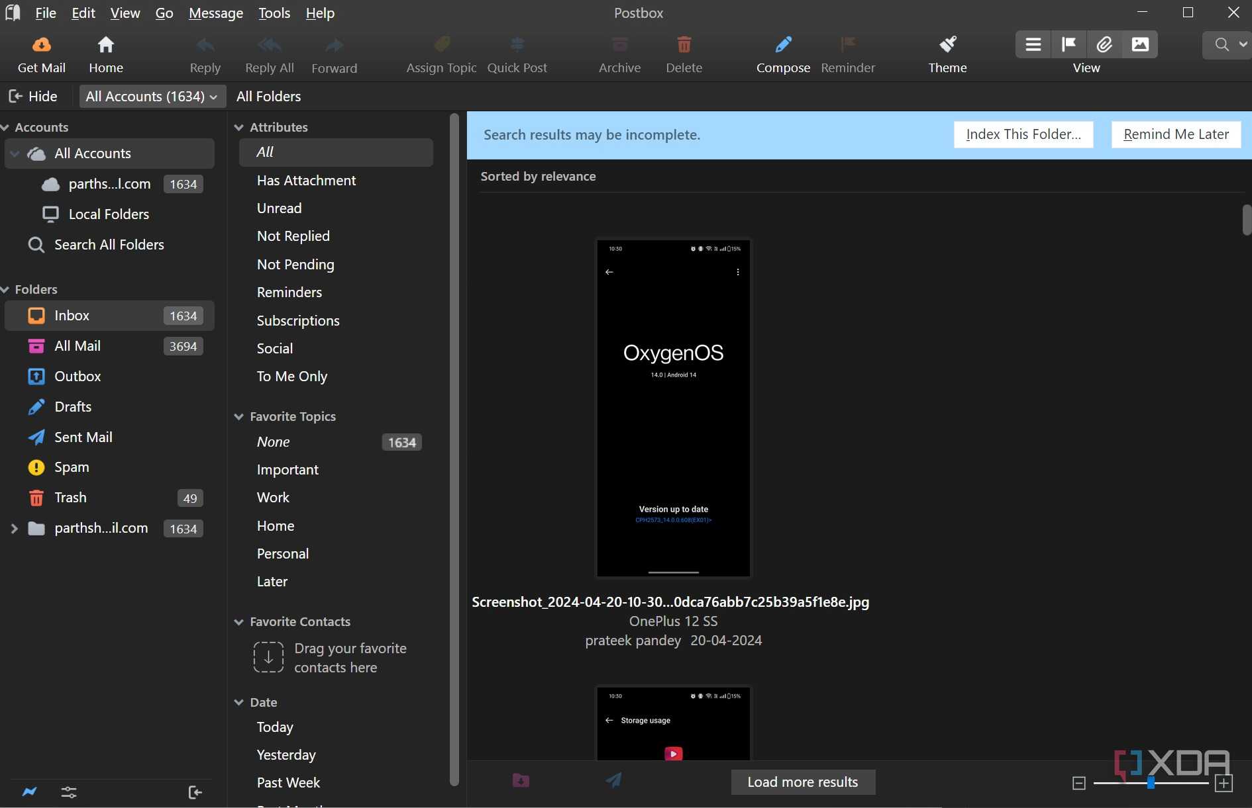Click Search All Folders magnifier entry
This screenshot has width=1252, height=808.
(x=109, y=245)
